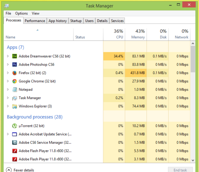Collapse view with Fewer details arrow icon

[9, 170]
